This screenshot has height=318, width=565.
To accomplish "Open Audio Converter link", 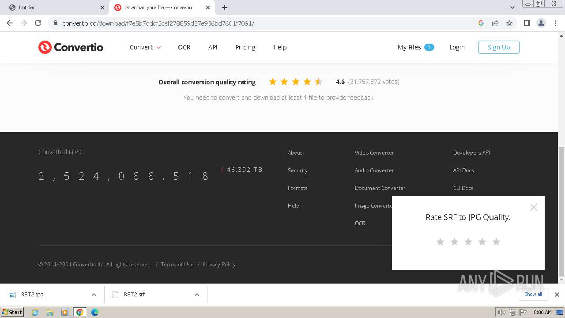I will (374, 170).
